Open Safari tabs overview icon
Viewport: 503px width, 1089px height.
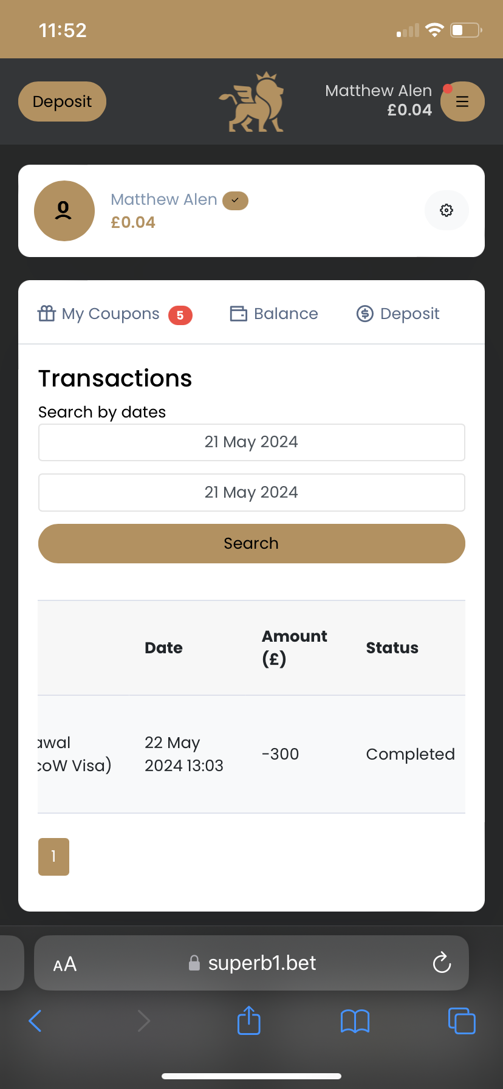[x=462, y=1021]
